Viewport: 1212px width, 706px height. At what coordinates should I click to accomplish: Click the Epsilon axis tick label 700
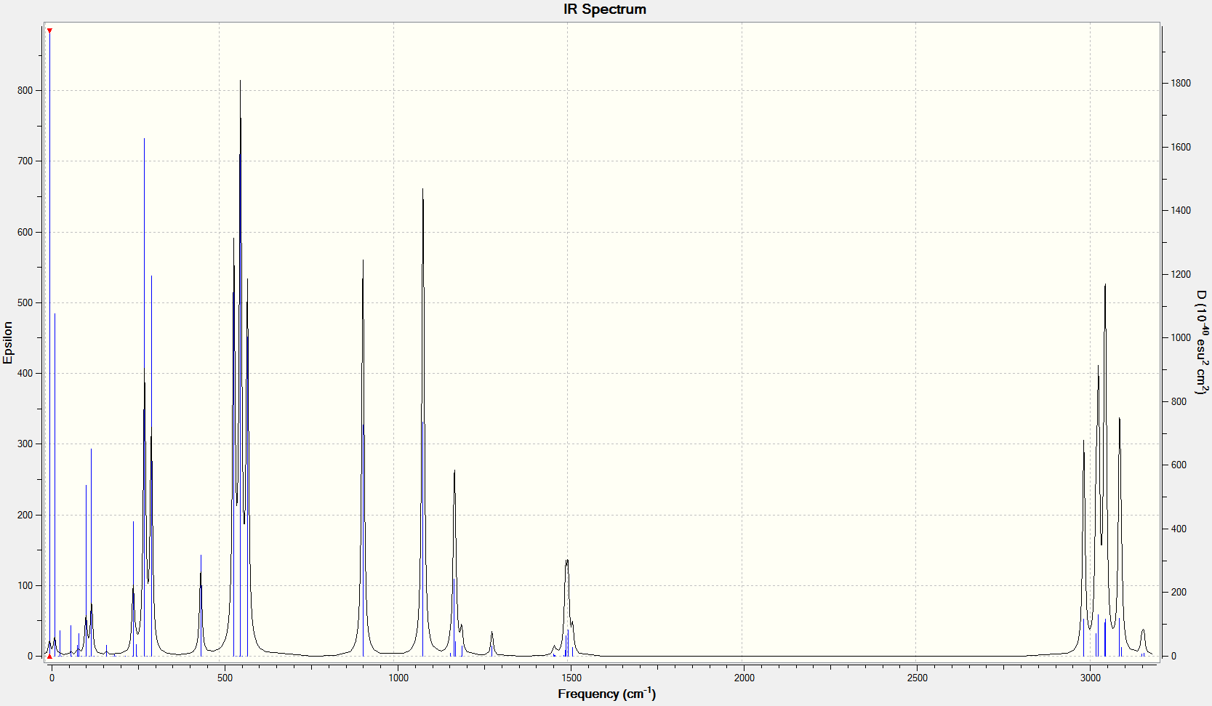[25, 161]
